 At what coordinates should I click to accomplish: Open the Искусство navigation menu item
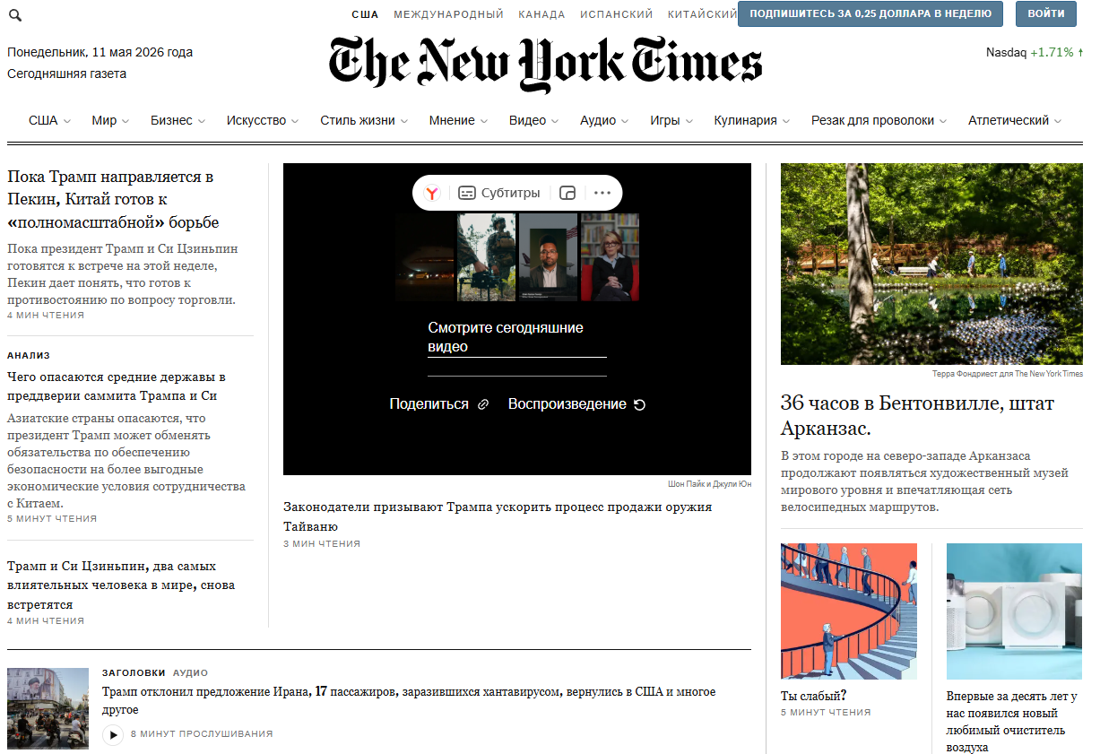[x=256, y=120]
